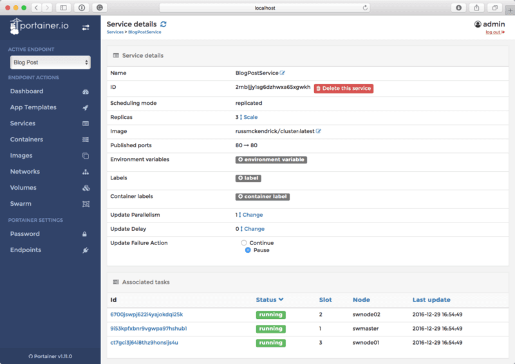The width and height of the screenshot is (515, 364).
Task: Click the Endpoints plug icon
Action: (86, 250)
